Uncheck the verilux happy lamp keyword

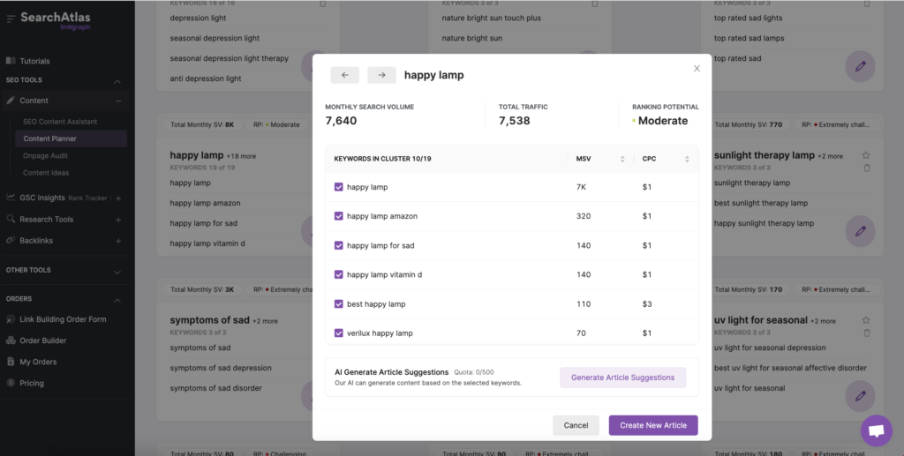[339, 333]
